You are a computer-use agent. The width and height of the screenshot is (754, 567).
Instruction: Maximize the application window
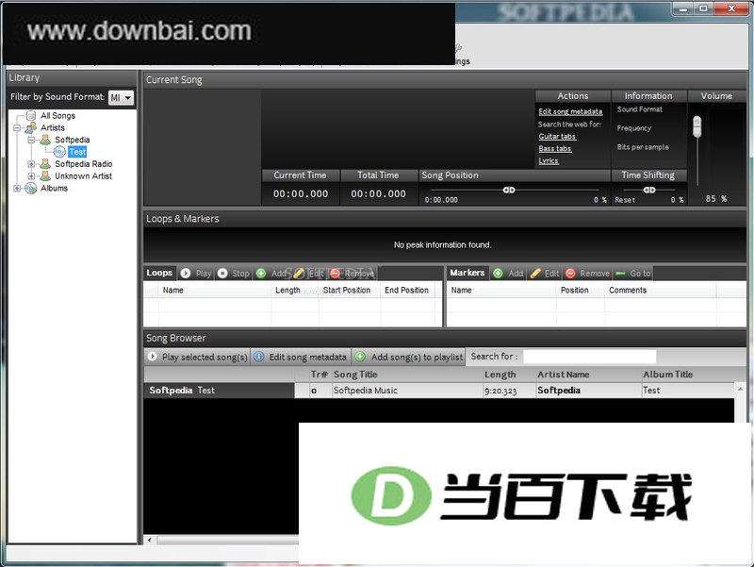(703, 8)
